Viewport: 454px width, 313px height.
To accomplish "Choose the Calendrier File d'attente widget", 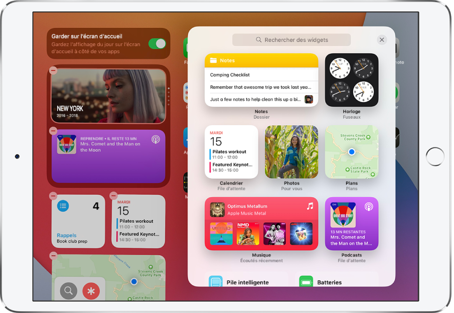I will [x=231, y=152].
